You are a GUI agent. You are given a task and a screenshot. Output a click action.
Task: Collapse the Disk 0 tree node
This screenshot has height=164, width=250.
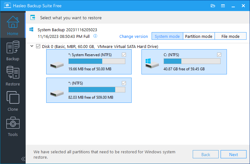32,46
